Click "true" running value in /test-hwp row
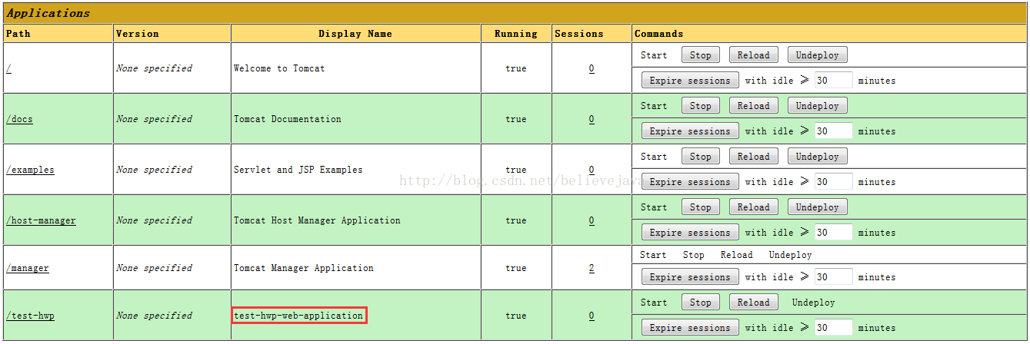This screenshot has height=344, width=1030. (516, 316)
